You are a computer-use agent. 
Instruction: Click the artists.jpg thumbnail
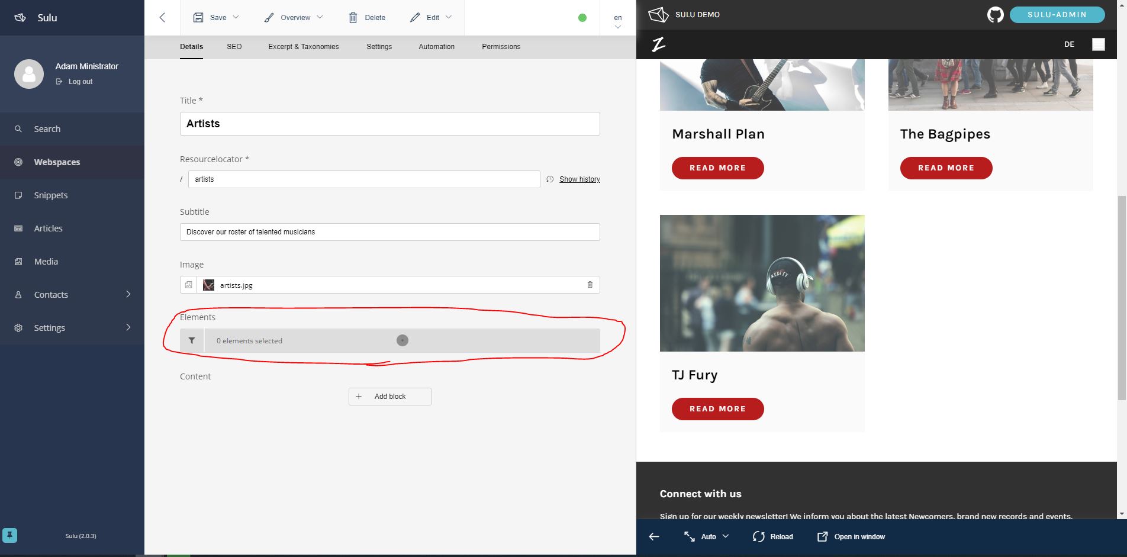click(x=208, y=285)
